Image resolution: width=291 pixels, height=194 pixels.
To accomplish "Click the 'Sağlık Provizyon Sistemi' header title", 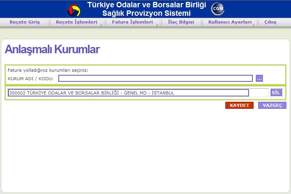I will pos(146,13).
